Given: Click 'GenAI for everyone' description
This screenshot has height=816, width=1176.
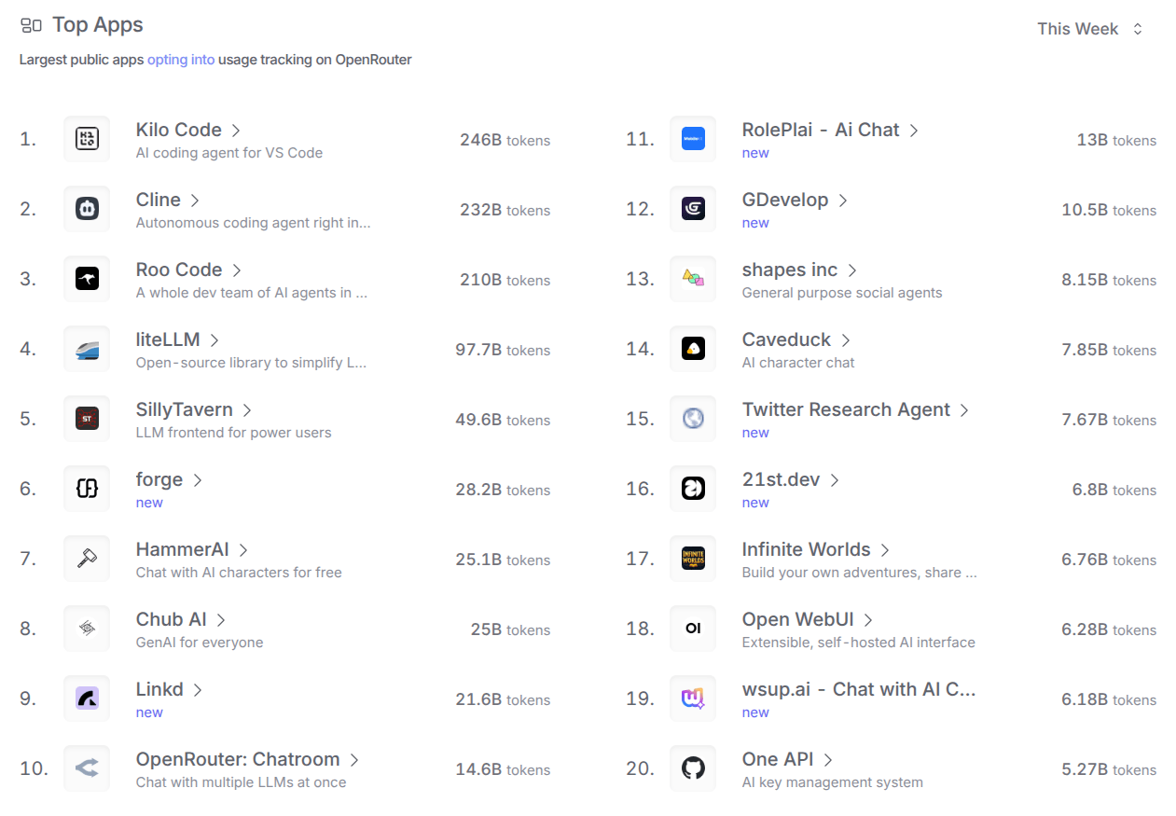Looking at the screenshot, I should click(x=200, y=643).
